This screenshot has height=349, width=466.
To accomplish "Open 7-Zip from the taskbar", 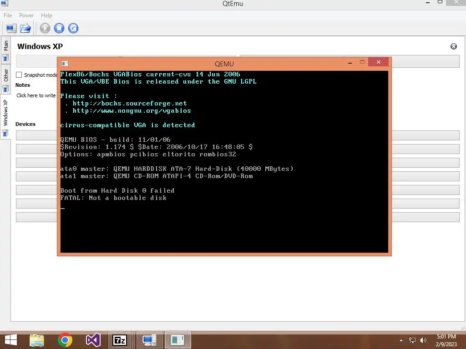I will (x=120, y=340).
